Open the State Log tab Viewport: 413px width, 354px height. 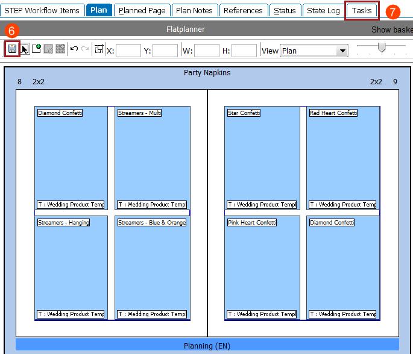pyautogui.click(x=323, y=10)
